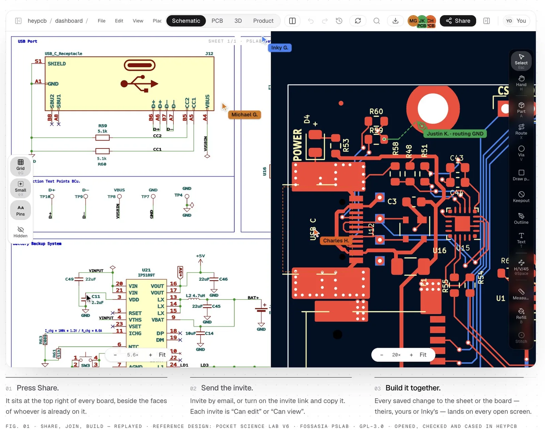
Task: Switch to the Schematic tab
Action: (x=186, y=21)
